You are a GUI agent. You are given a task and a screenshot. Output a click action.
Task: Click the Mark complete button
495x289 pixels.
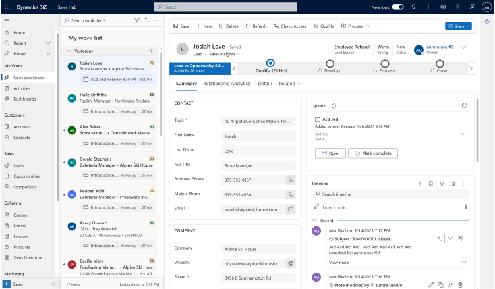coord(372,153)
